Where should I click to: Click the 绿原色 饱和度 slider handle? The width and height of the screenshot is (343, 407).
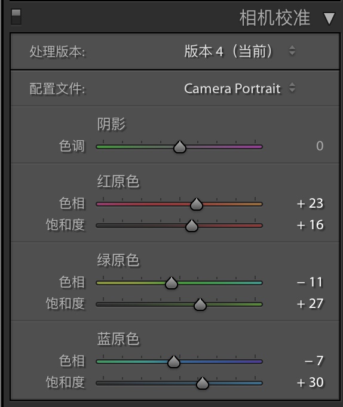[200, 305]
